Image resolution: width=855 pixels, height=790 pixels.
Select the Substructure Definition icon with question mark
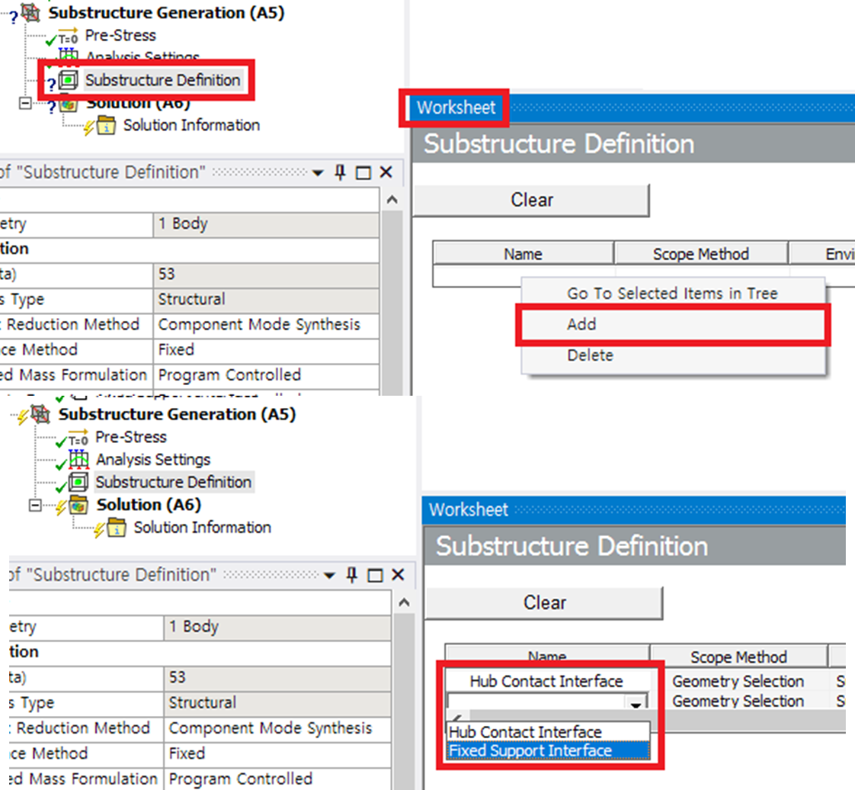point(69,80)
